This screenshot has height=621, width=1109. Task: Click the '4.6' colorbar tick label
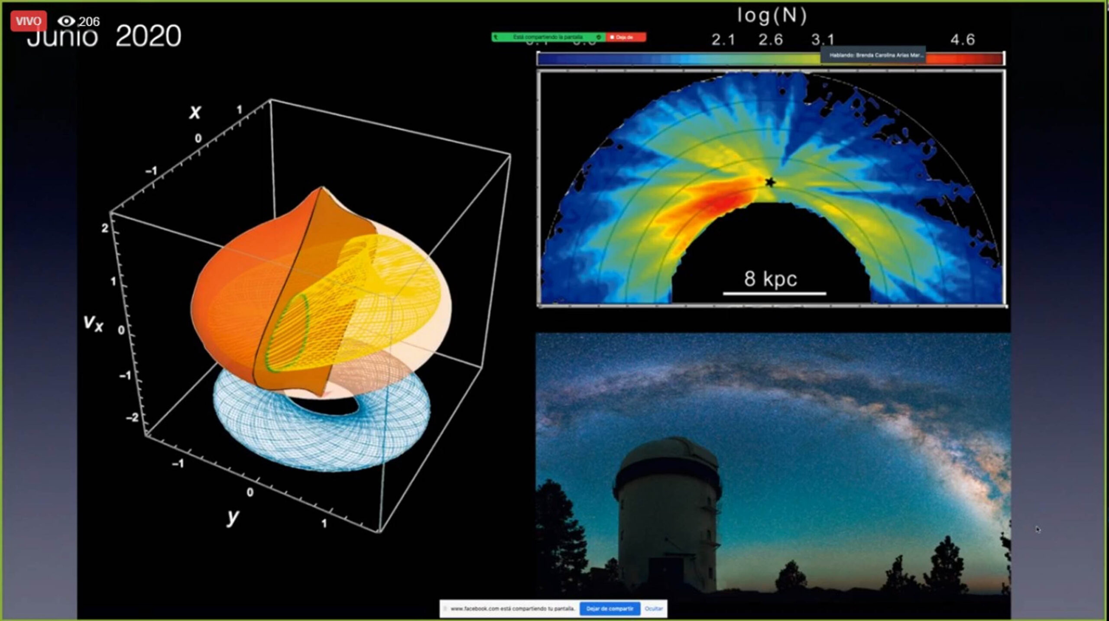coord(963,40)
